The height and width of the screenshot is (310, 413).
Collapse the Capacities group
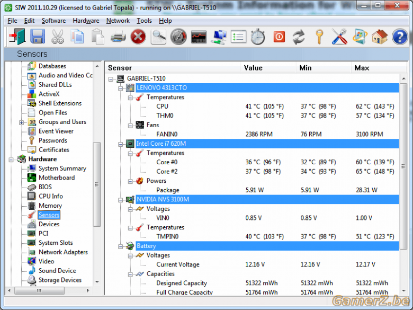130,274
